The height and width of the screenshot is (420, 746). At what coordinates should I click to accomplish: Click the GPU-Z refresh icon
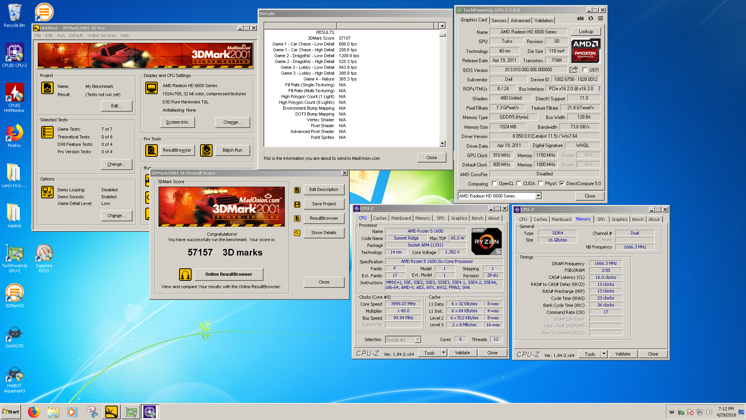click(x=591, y=19)
